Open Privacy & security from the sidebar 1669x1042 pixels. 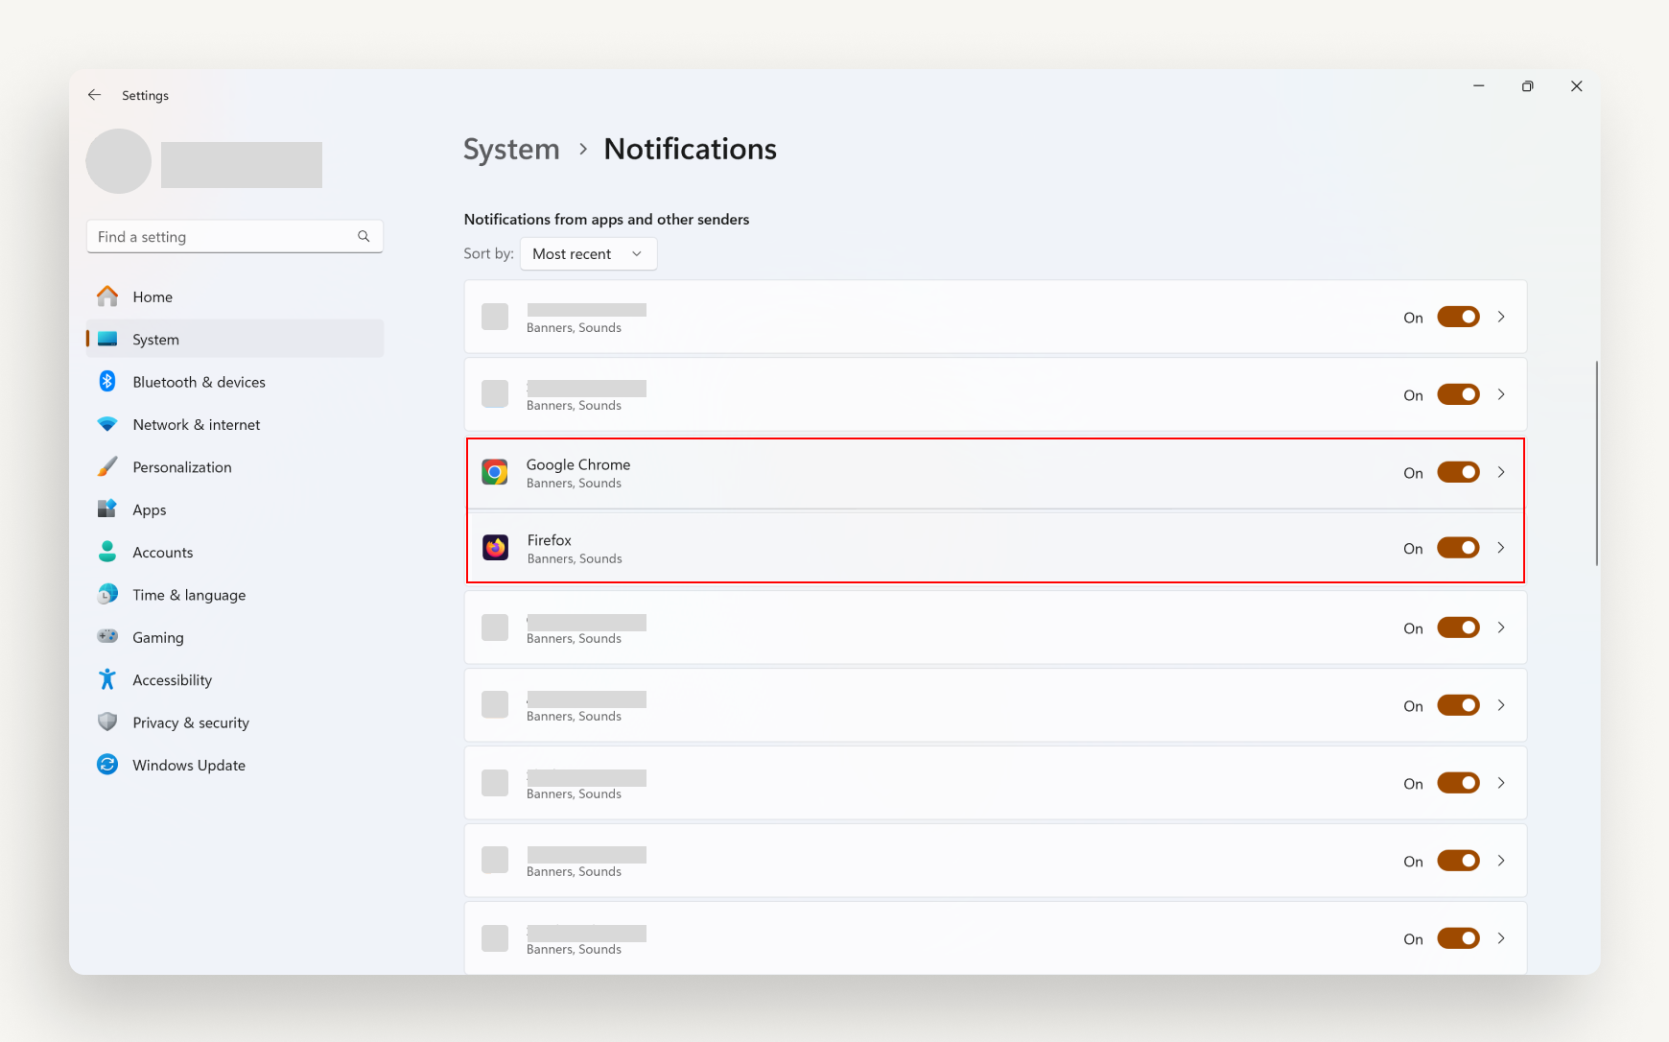191,722
